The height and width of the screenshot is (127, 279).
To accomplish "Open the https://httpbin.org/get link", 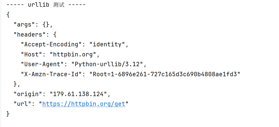I will point(84,104).
